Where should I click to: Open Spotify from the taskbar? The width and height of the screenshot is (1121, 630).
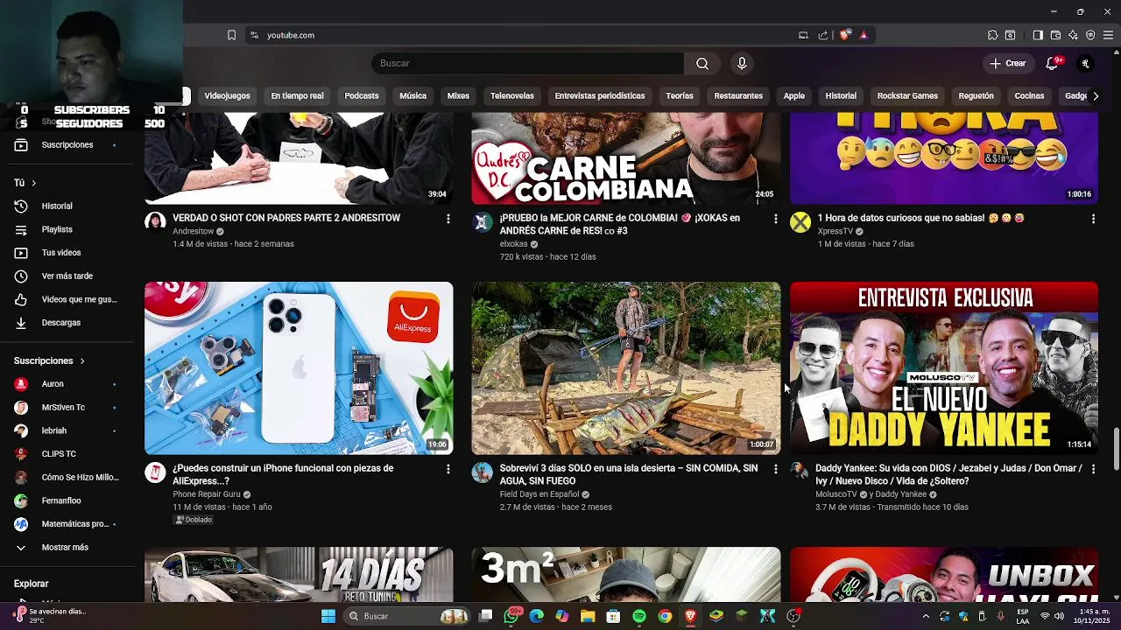coord(639,616)
